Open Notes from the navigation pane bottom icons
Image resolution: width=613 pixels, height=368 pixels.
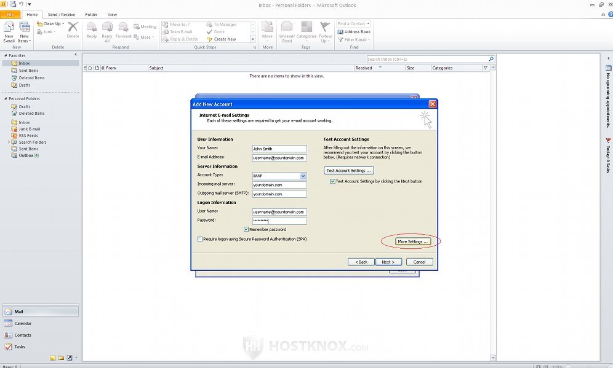52,358
